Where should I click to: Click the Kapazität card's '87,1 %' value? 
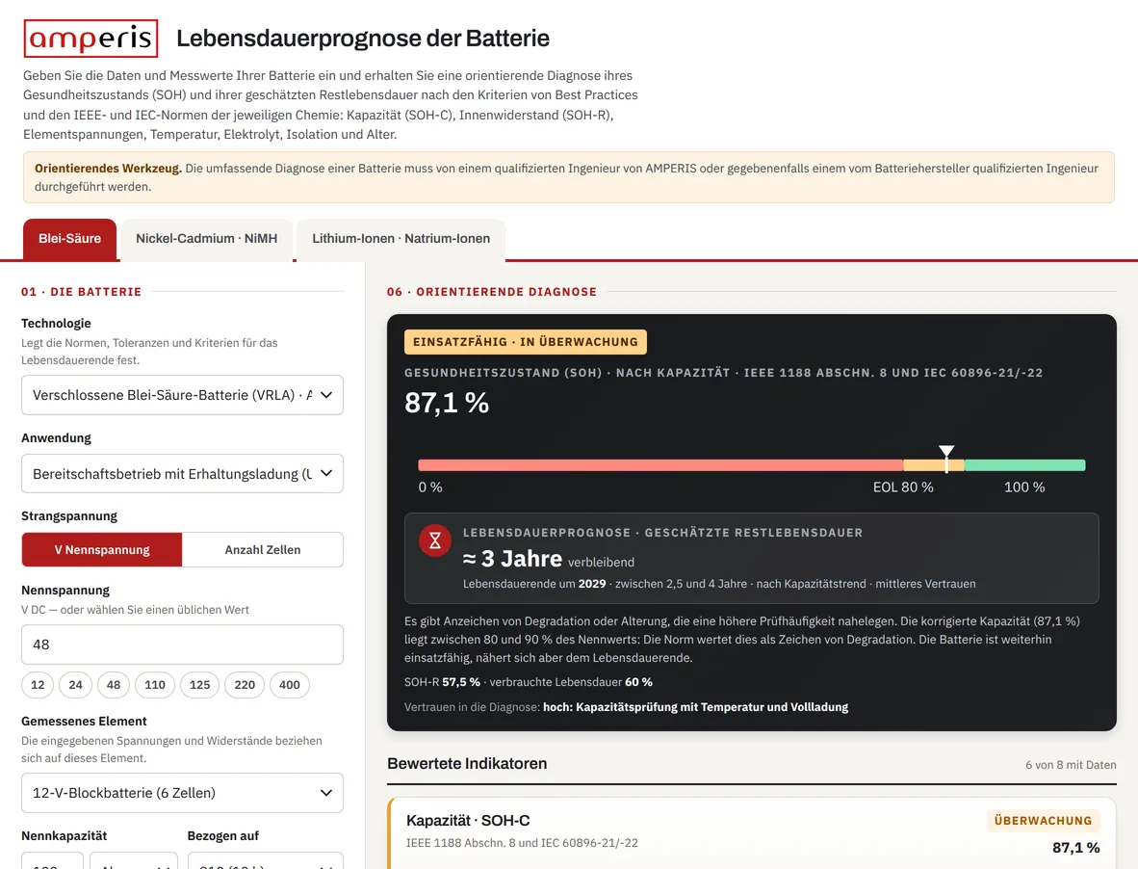1075,847
